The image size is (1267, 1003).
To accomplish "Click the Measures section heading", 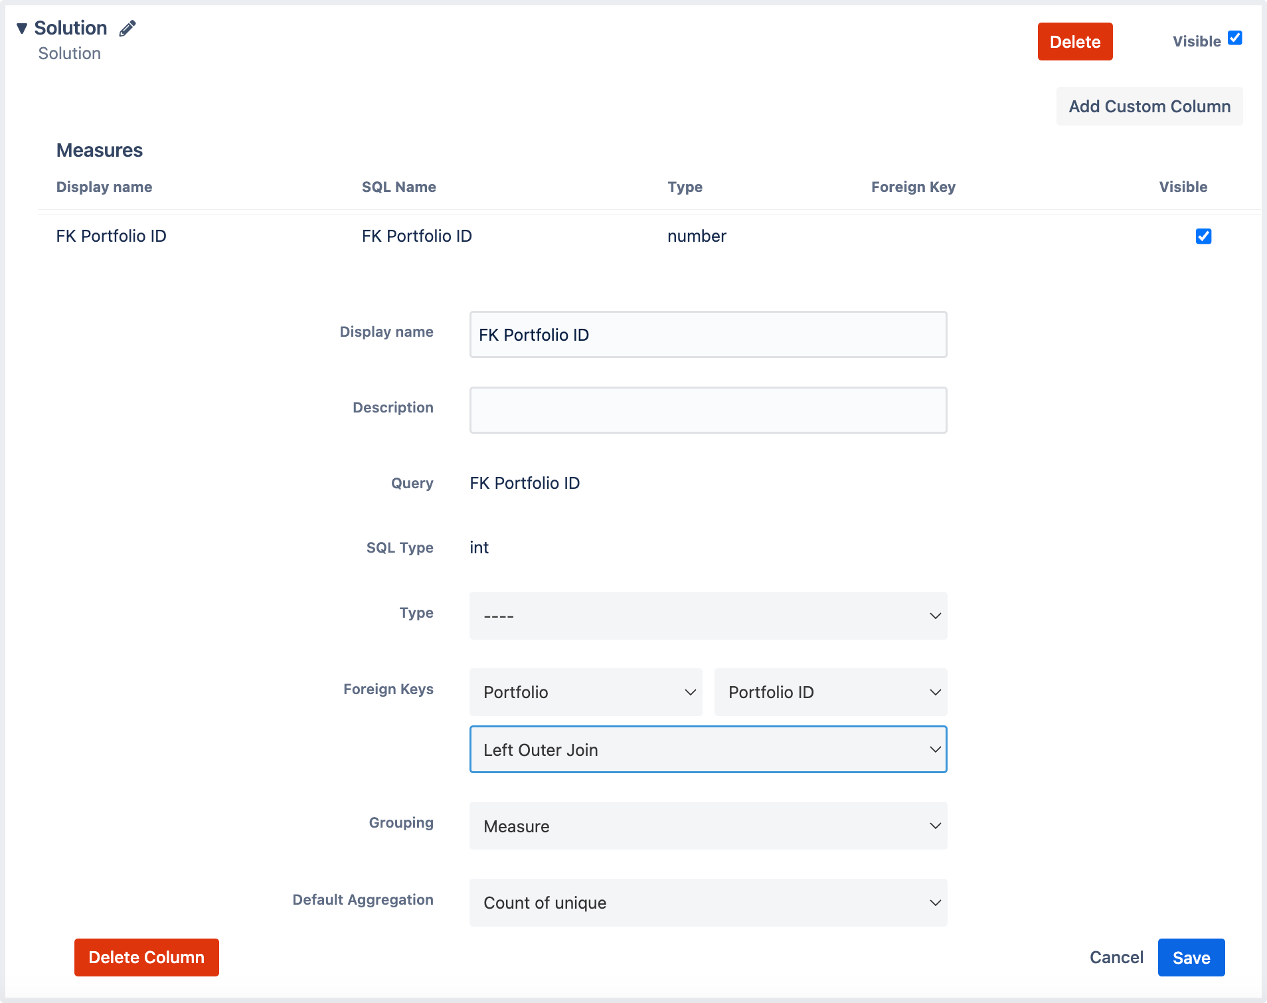I will point(99,150).
